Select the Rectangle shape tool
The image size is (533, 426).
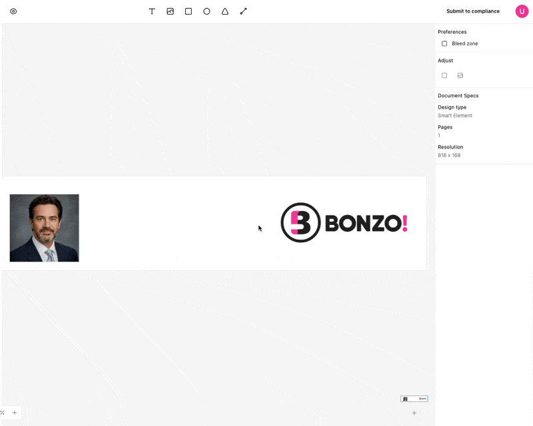click(189, 11)
